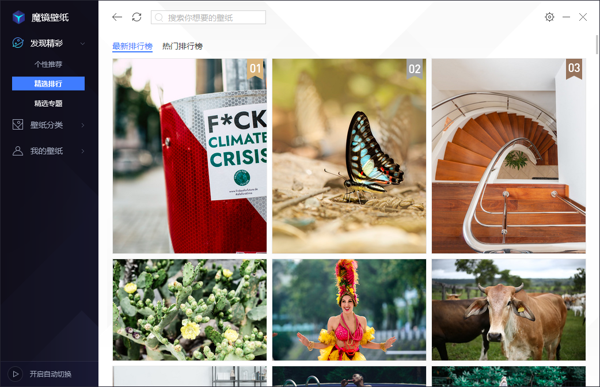This screenshot has height=387, width=600.
Task: Open the cactus flowers wallpaper
Action: pos(189,310)
